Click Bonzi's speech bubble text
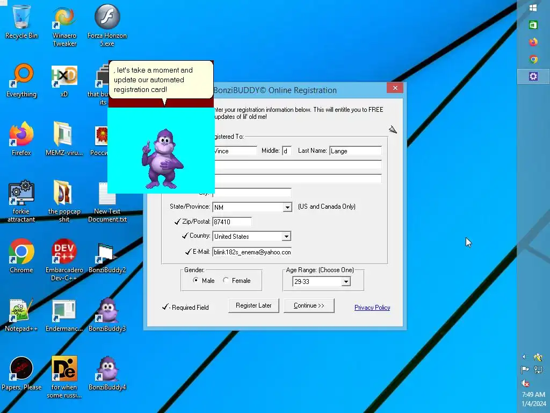This screenshot has height=413, width=550. pos(153,80)
